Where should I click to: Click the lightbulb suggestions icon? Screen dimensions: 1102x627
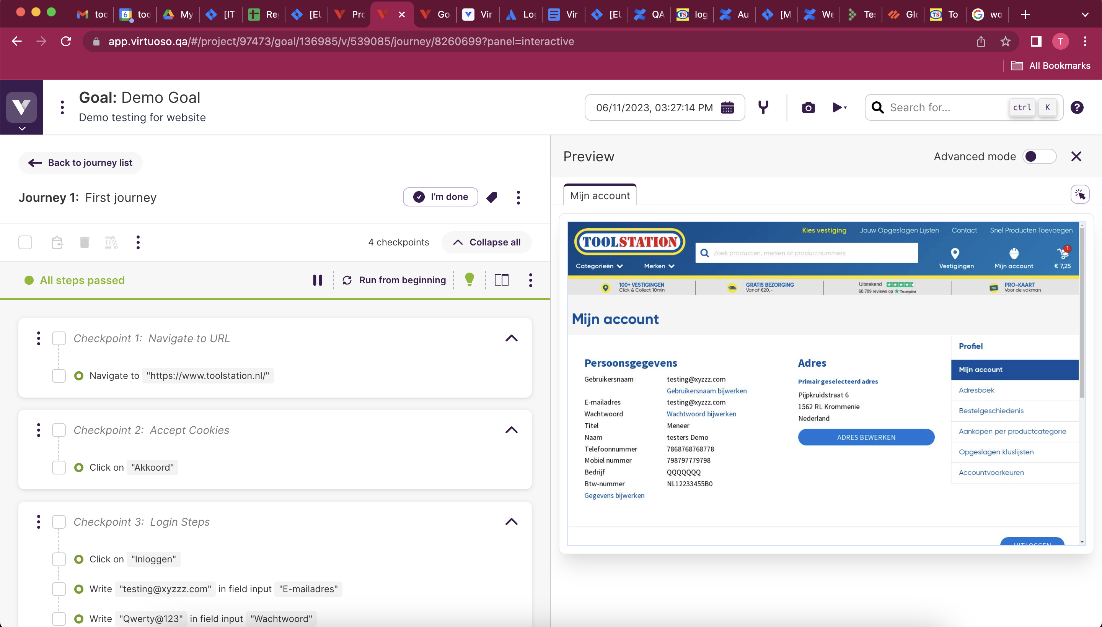click(x=469, y=280)
